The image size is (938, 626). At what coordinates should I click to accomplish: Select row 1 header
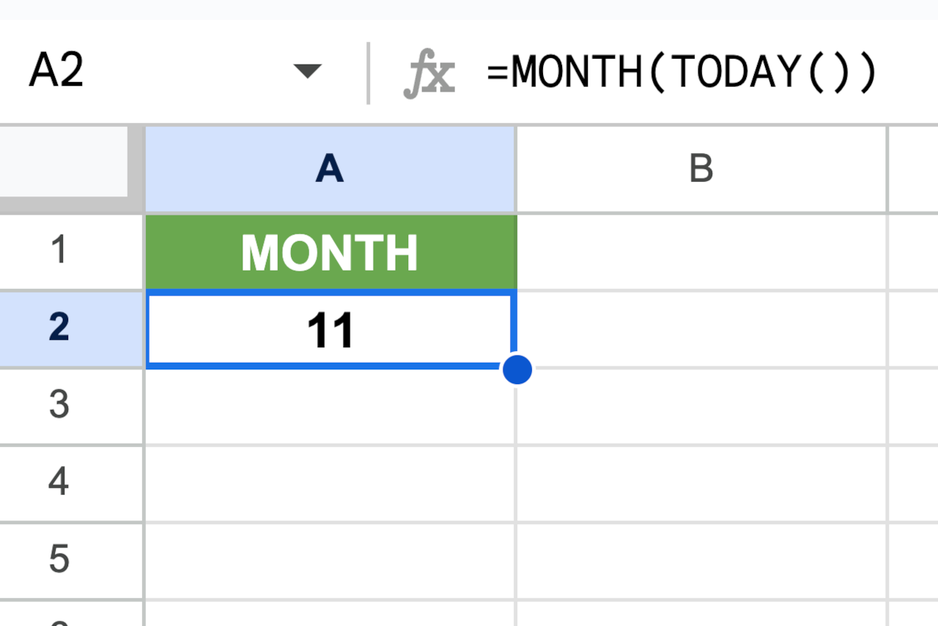(71, 251)
